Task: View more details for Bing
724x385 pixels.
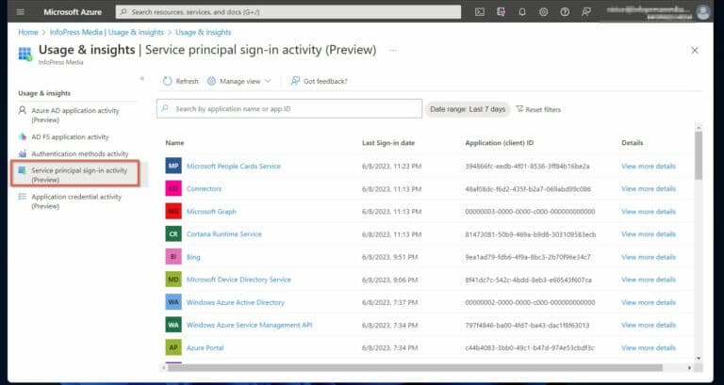Action: tap(649, 257)
